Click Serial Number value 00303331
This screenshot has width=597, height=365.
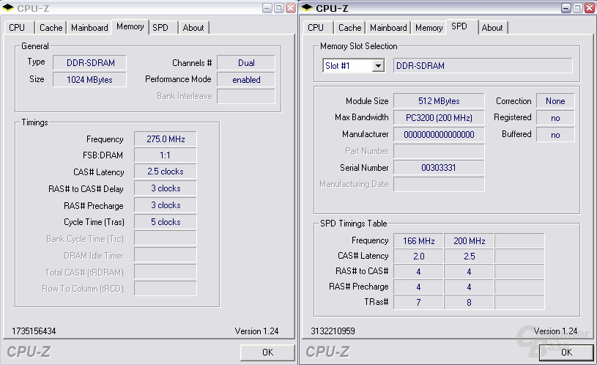point(439,168)
